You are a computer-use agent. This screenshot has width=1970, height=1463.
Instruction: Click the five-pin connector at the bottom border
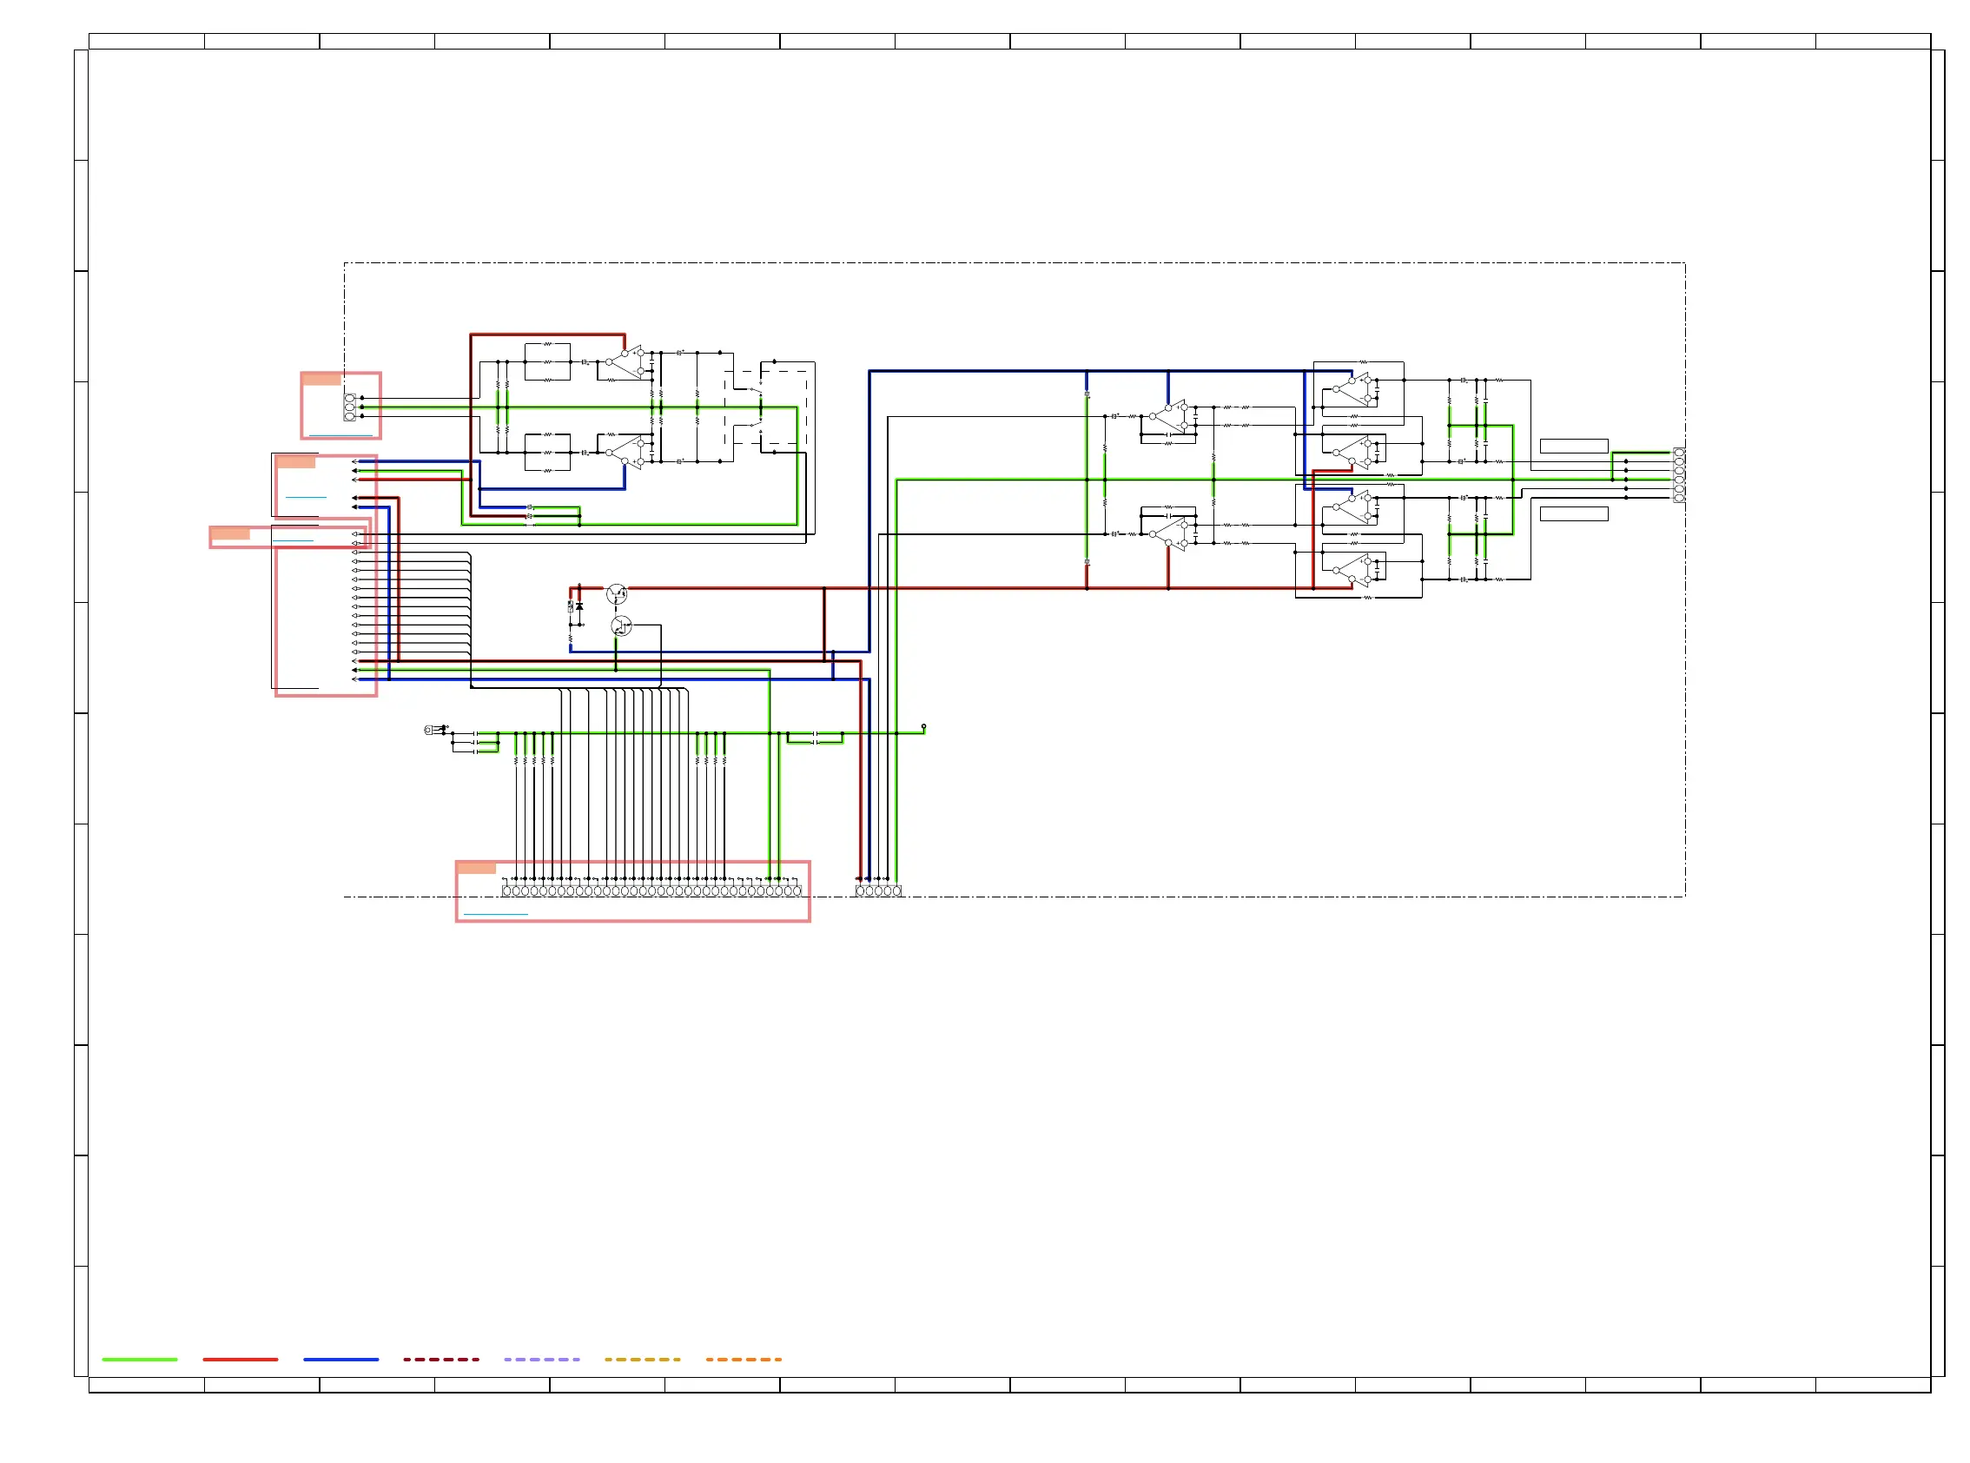877,890
